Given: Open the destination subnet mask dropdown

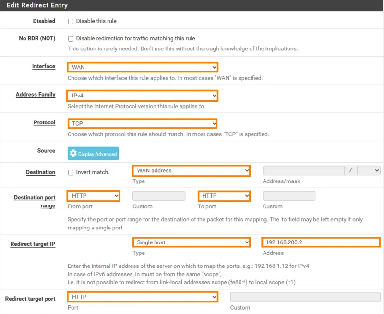Looking at the screenshot, I should coord(369,170).
